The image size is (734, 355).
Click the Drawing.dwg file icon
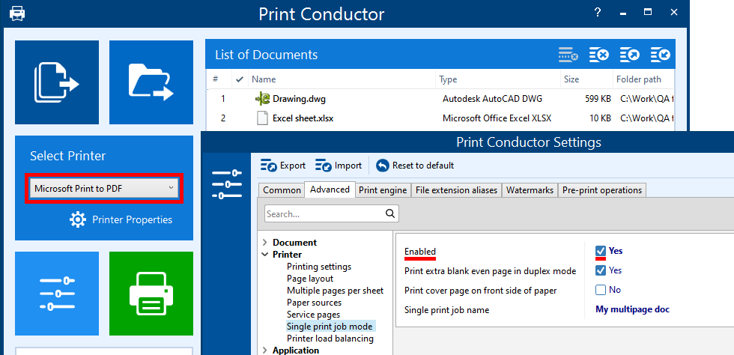(x=262, y=99)
